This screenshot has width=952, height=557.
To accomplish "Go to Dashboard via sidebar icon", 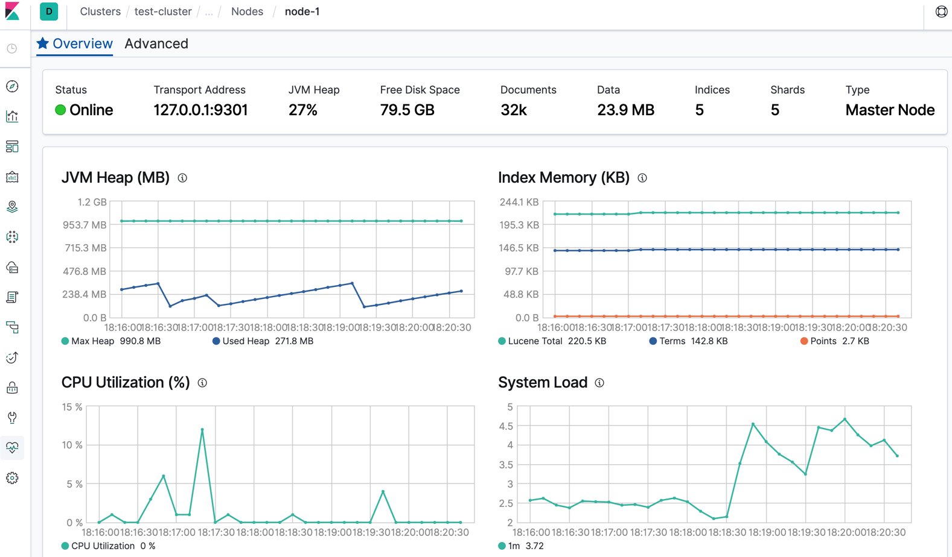I will [x=12, y=146].
